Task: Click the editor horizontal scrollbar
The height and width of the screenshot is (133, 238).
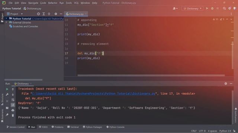Action: point(151,75)
